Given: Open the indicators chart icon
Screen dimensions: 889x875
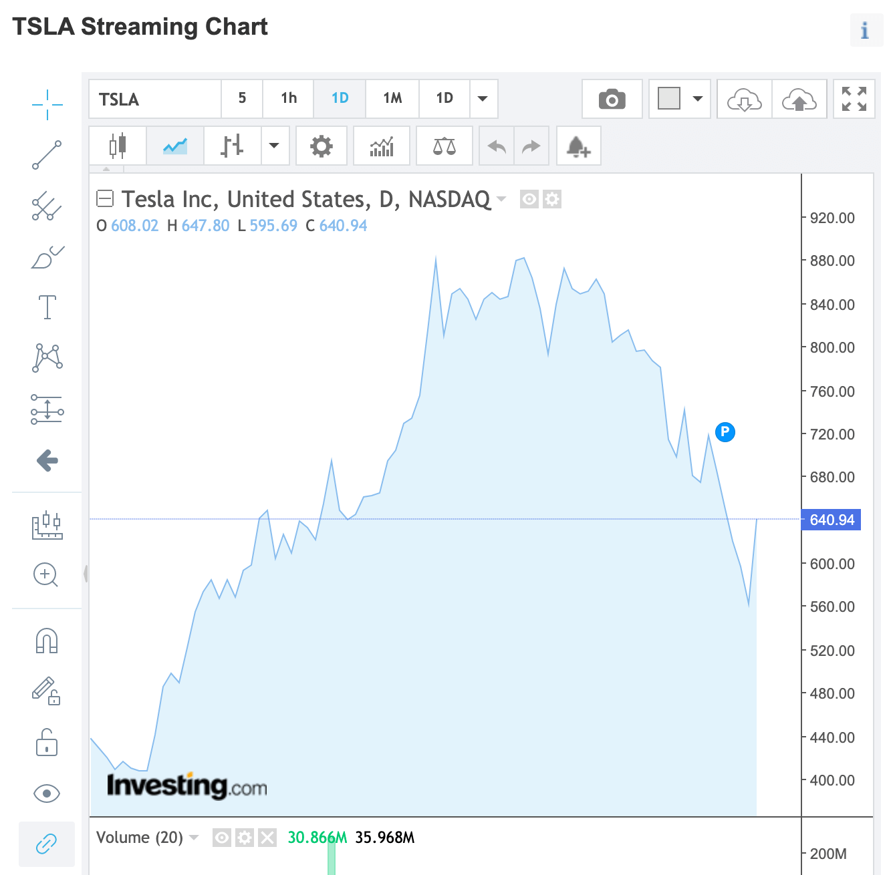Looking at the screenshot, I should tap(381, 146).
